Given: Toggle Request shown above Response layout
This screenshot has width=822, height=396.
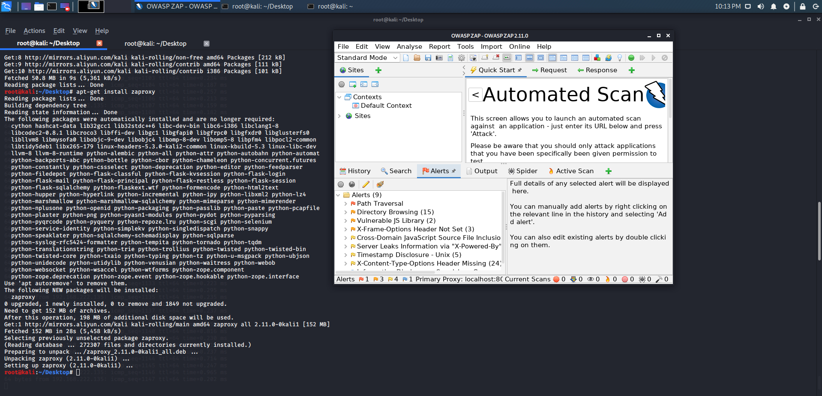Looking at the screenshot, I should [x=586, y=58].
